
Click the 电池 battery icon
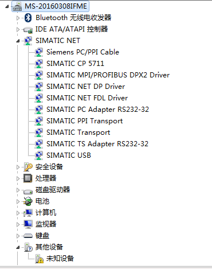pyautogui.click(x=28, y=201)
